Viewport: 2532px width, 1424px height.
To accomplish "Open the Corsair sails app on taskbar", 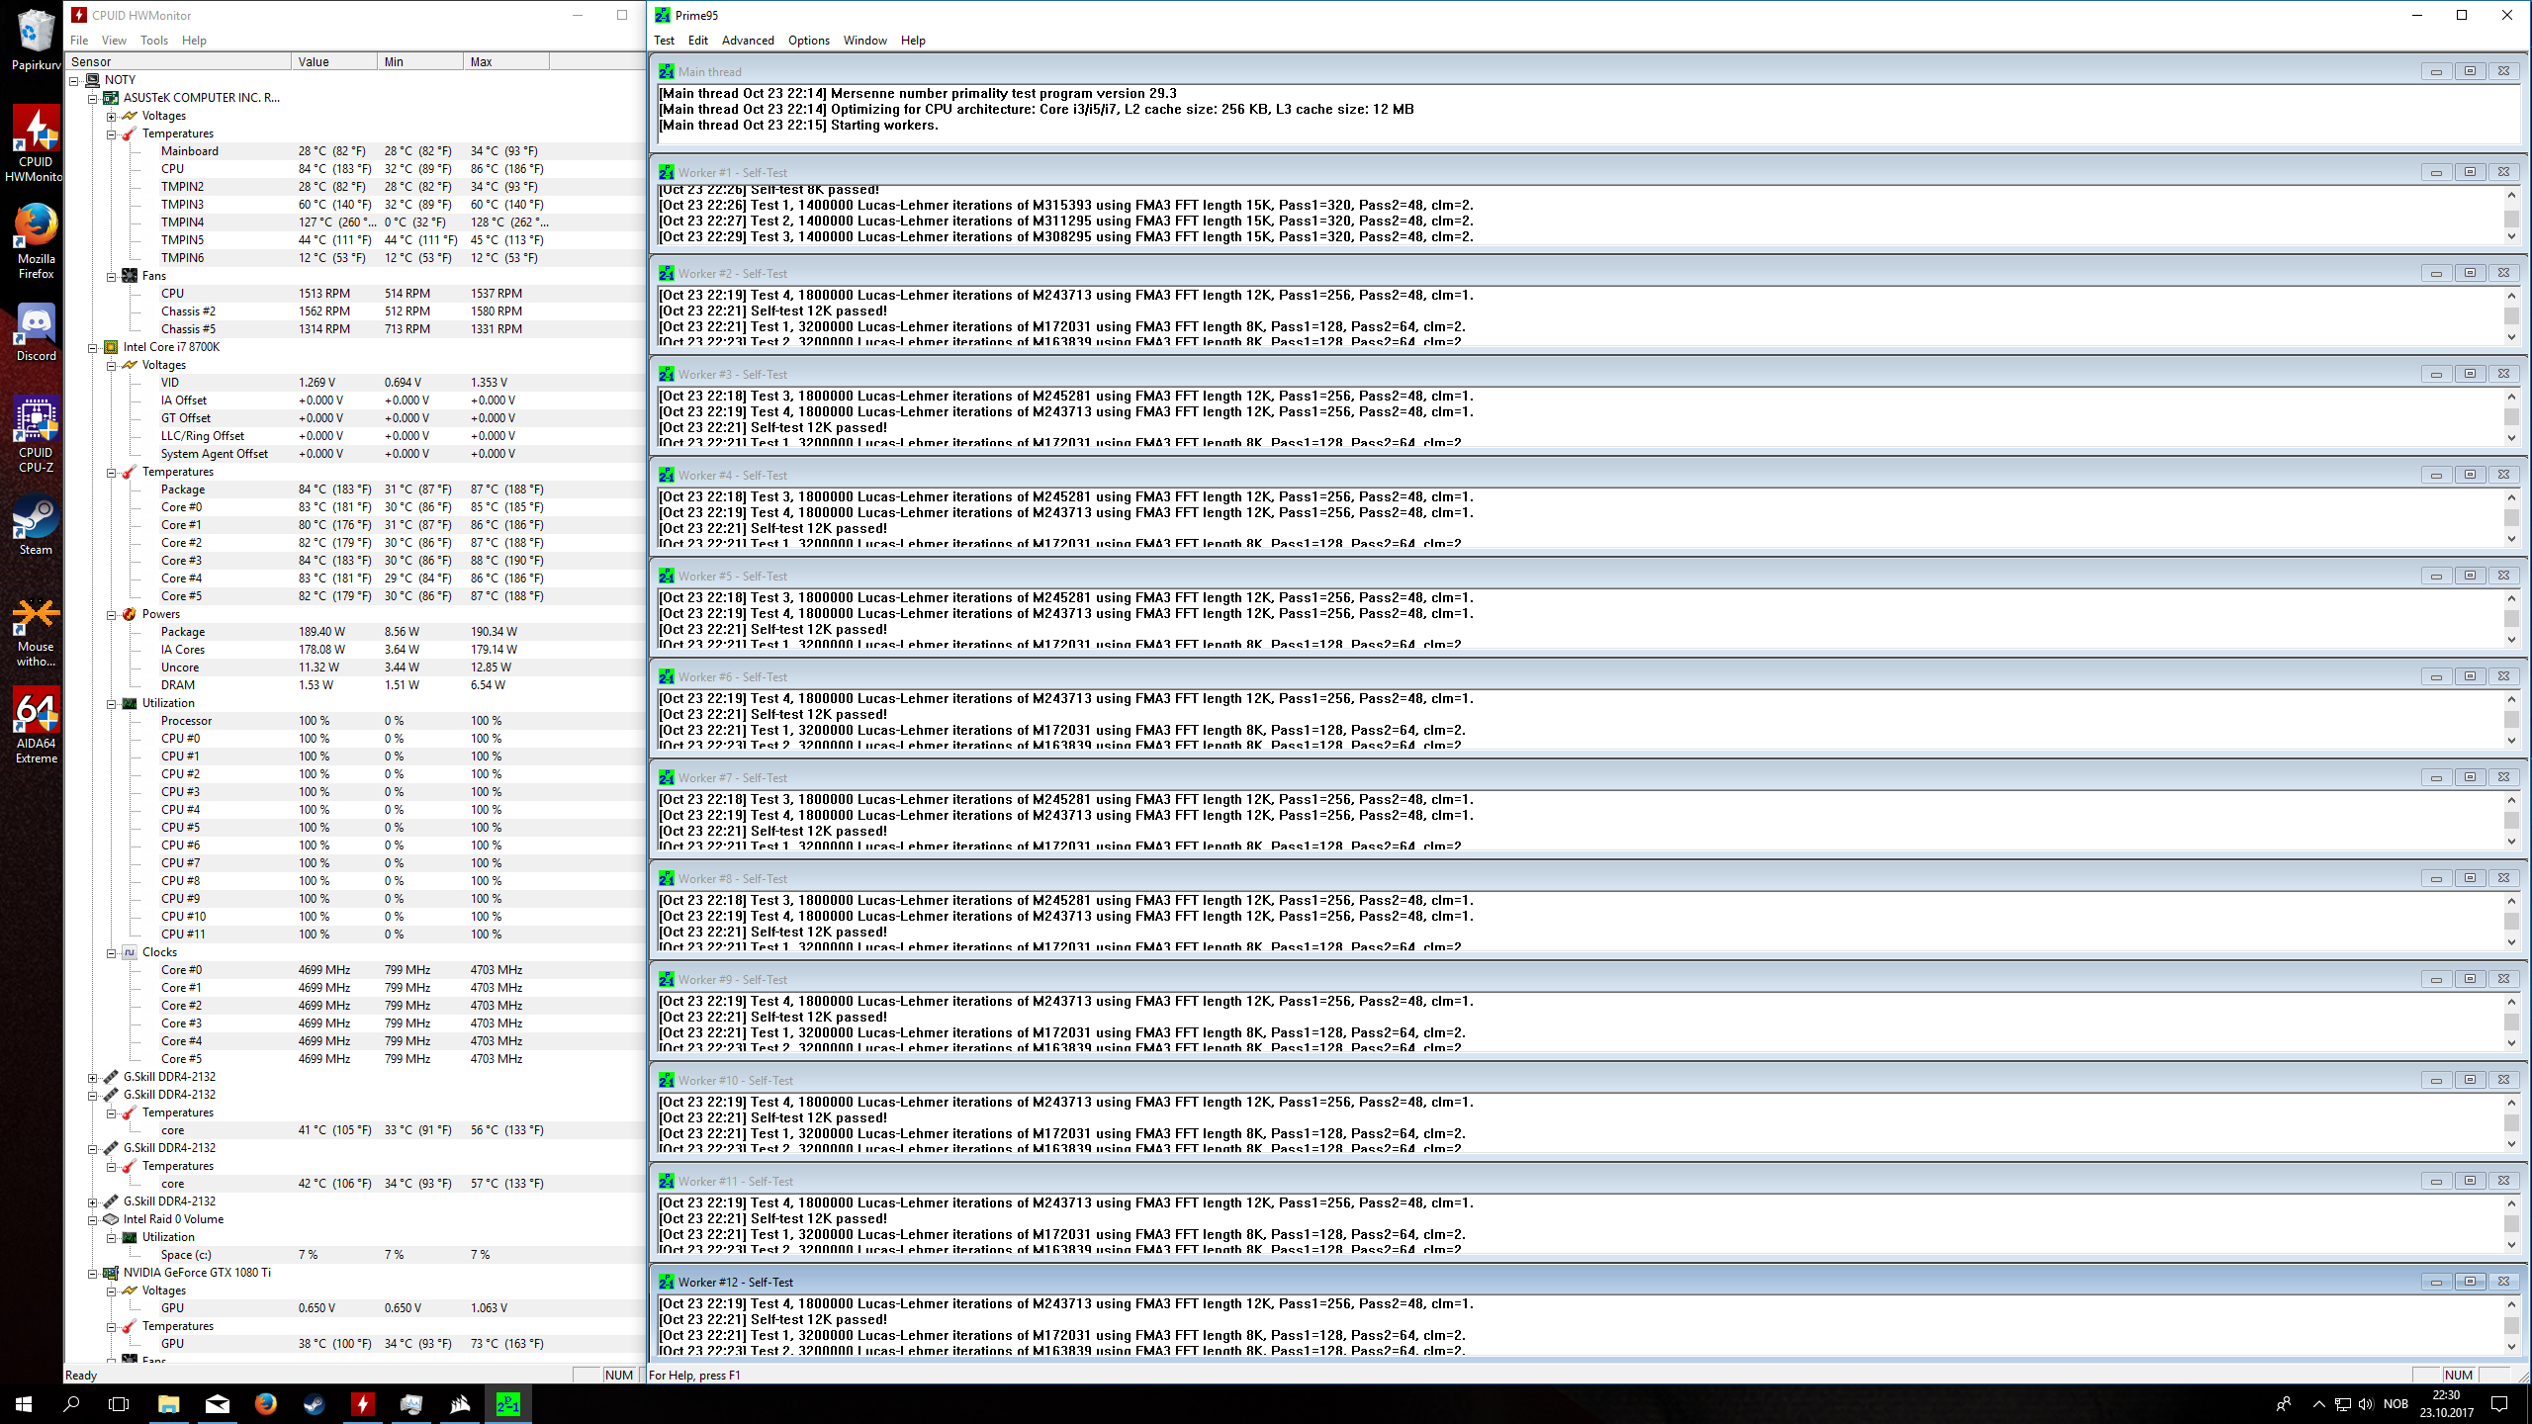I will [x=459, y=1404].
